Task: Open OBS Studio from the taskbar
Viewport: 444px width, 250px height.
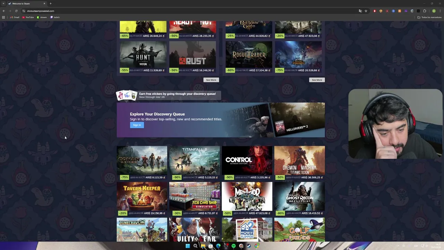Action: click(x=226, y=246)
